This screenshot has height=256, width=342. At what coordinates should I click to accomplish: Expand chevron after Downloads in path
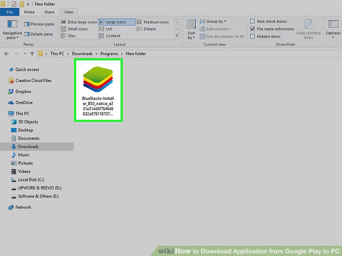coord(96,54)
